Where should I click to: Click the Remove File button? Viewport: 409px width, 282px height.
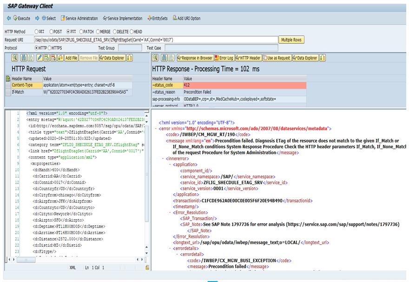[89, 58]
